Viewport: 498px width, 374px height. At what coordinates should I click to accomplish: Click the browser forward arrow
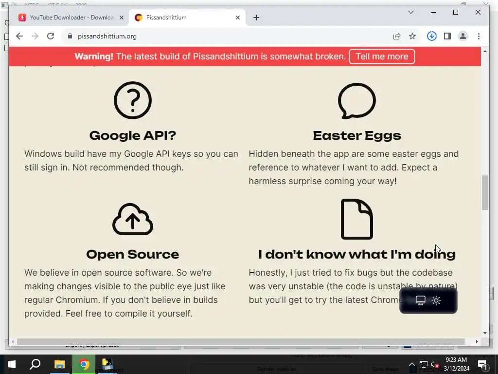[x=35, y=36]
